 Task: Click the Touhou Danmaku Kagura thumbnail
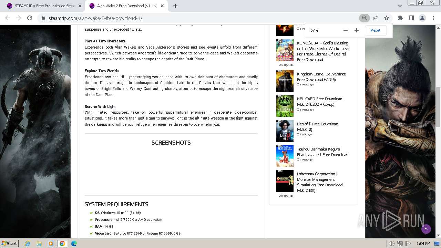point(285,156)
